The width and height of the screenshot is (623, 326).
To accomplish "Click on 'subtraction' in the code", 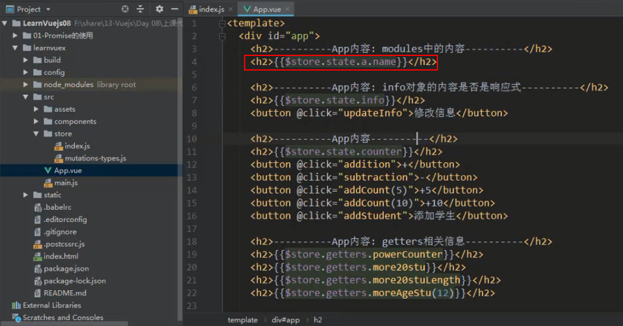I will click(376, 178).
